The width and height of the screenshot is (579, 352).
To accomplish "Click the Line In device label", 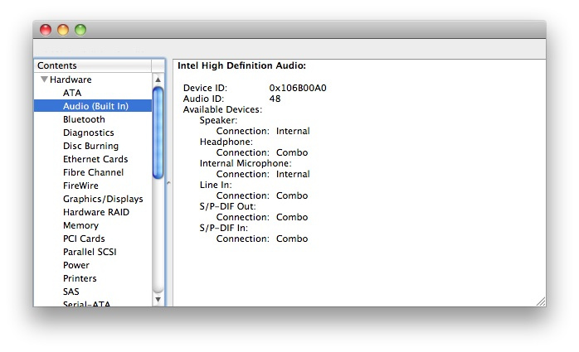I will [216, 185].
